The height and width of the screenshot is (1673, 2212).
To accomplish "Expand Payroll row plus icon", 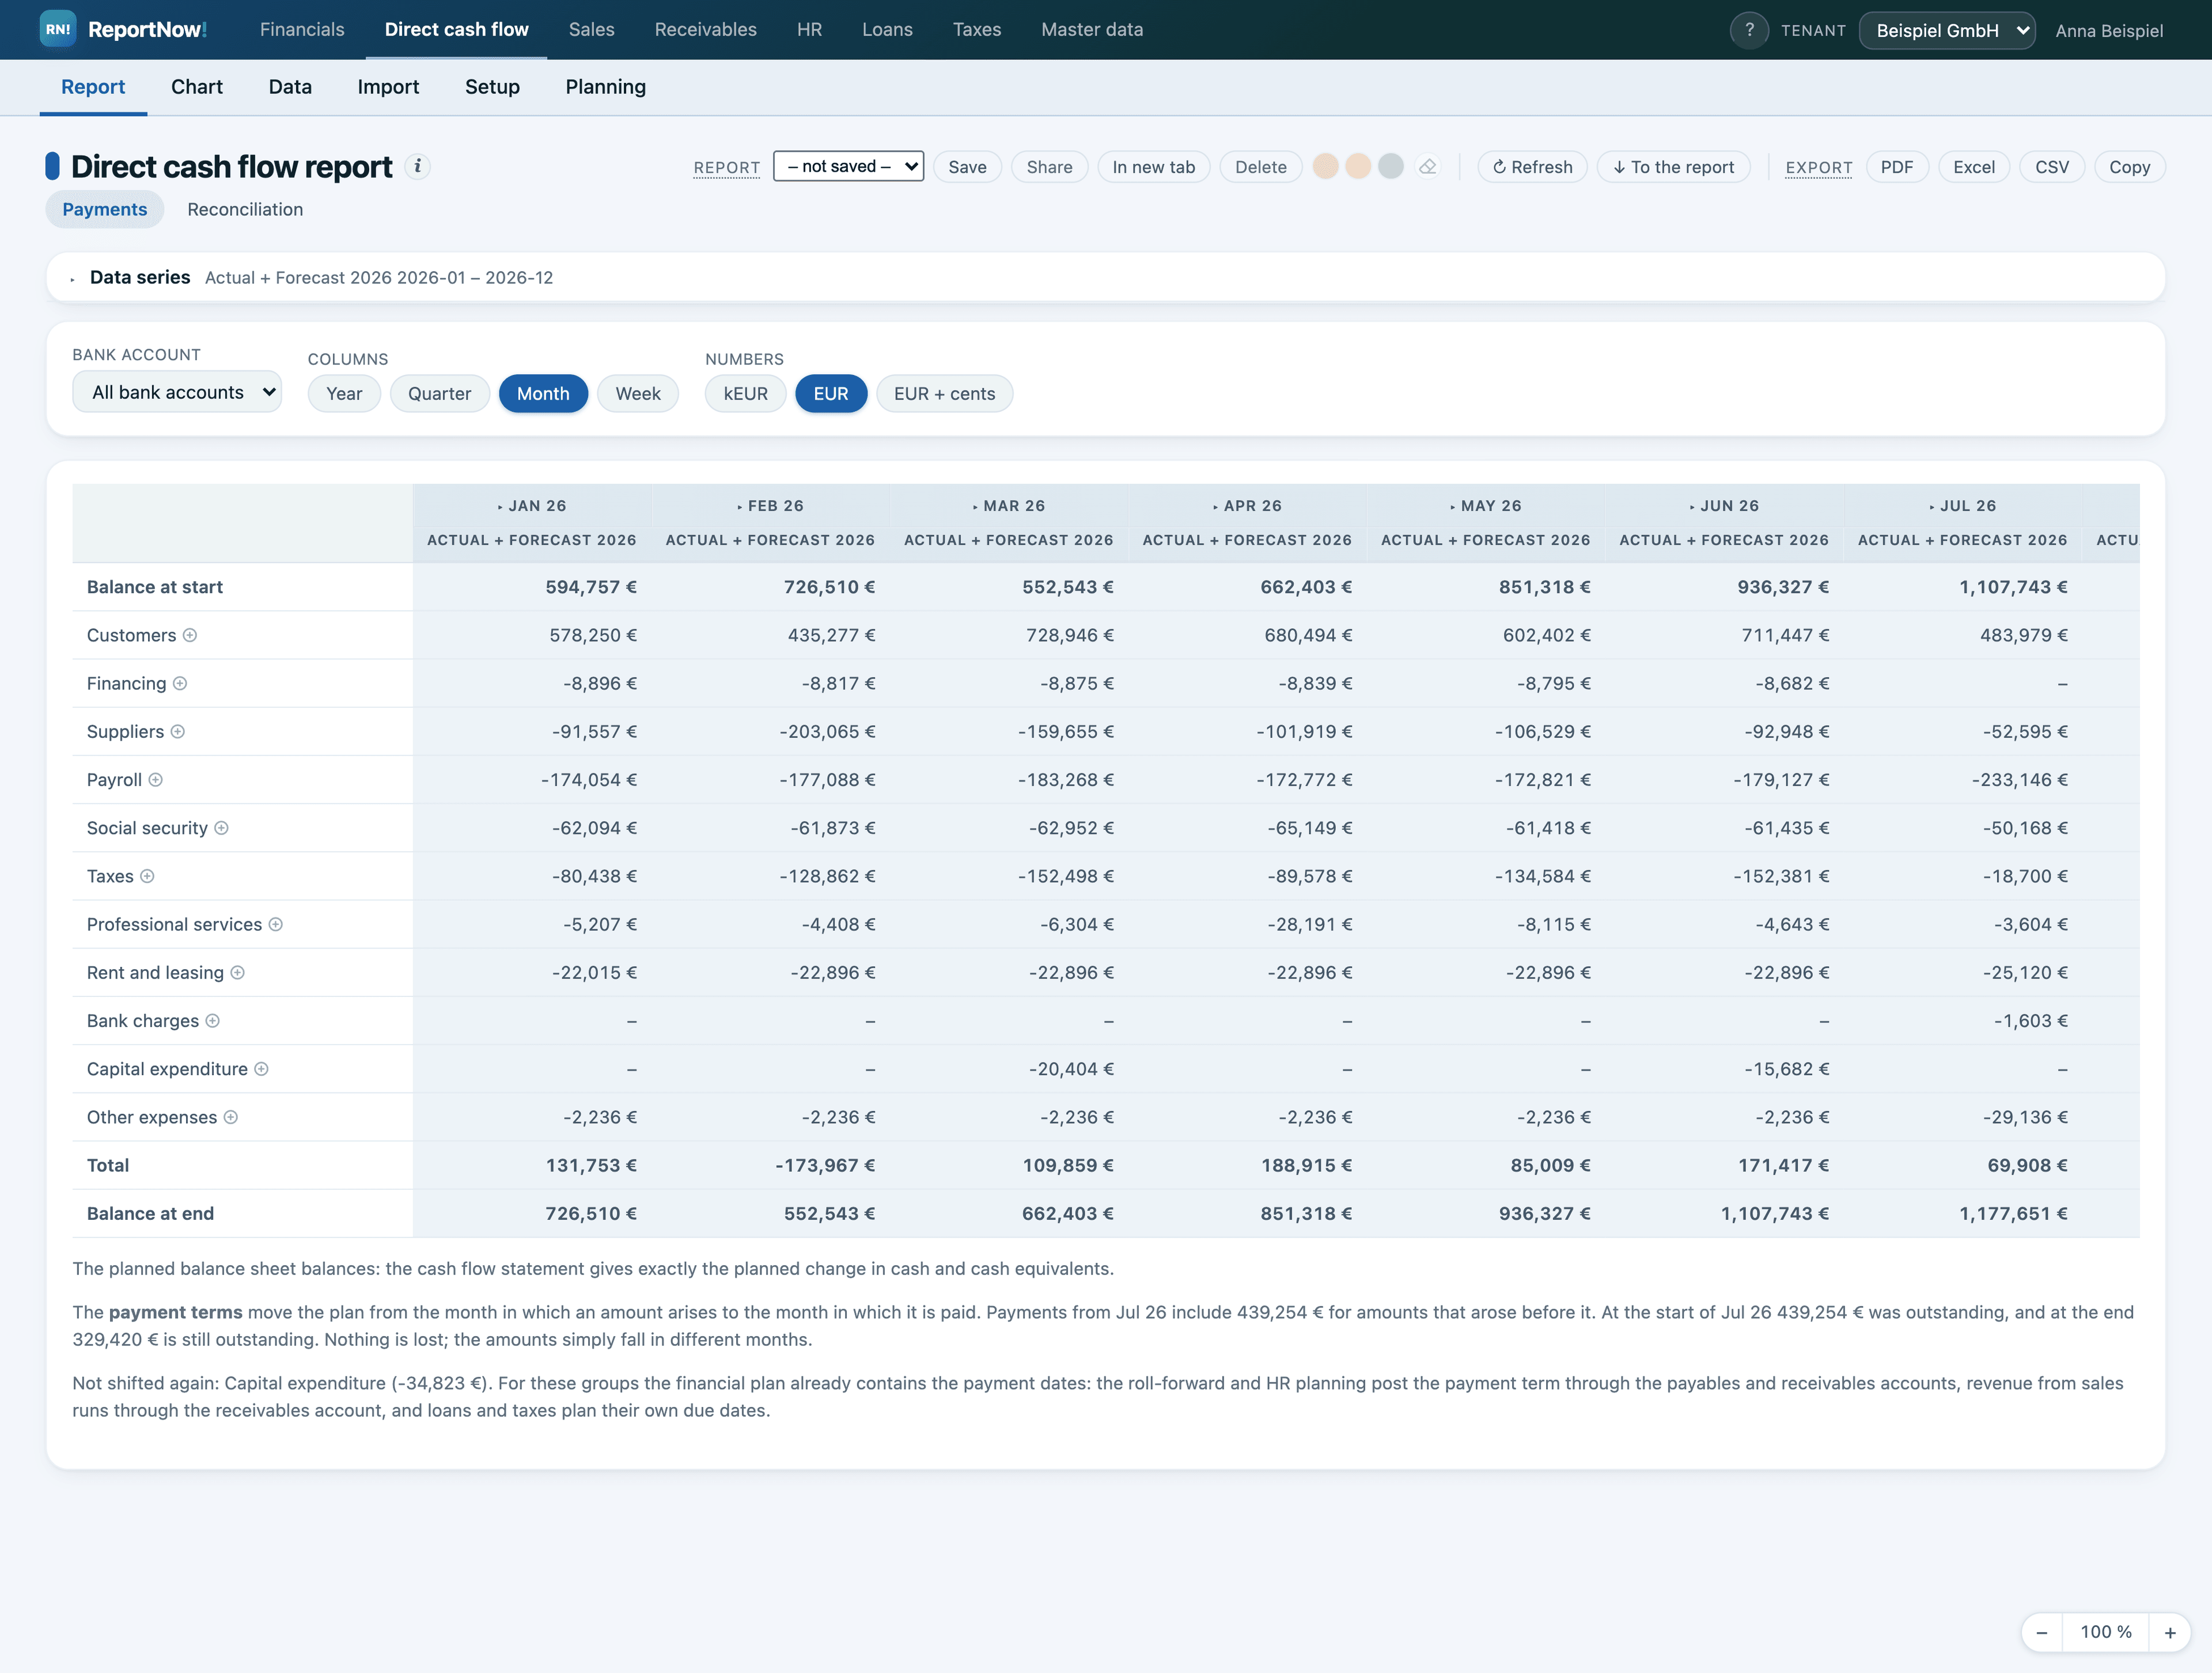I will tap(156, 780).
